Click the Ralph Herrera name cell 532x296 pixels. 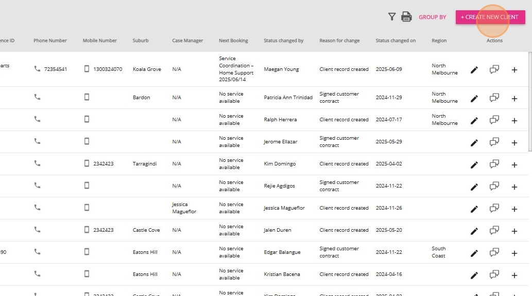[x=280, y=120]
